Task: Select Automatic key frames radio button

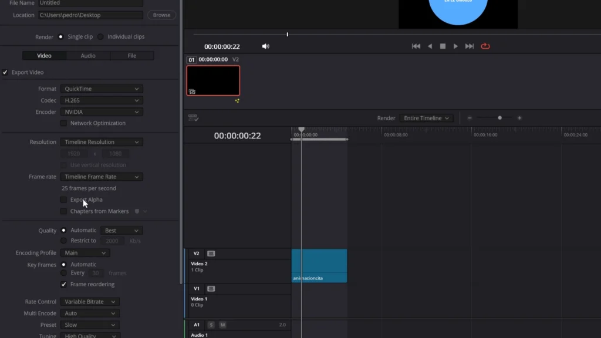Action: (63, 265)
